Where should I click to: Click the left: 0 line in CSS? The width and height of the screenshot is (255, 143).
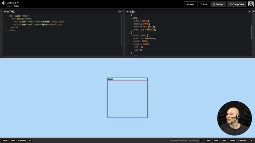138,47
